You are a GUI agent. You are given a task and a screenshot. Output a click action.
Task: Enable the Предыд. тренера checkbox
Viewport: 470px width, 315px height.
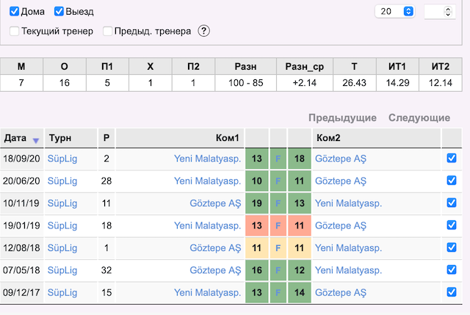pos(107,31)
